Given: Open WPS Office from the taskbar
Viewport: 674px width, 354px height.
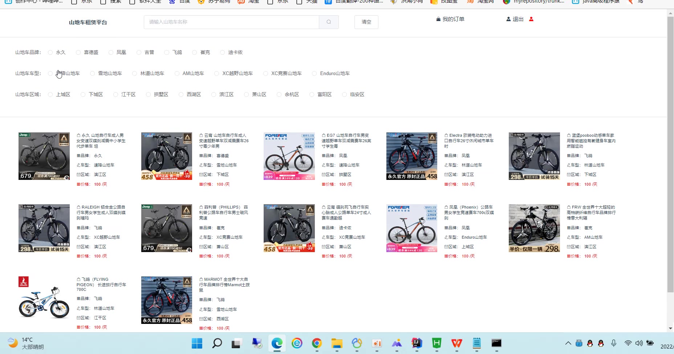Looking at the screenshot, I should (456, 343).
